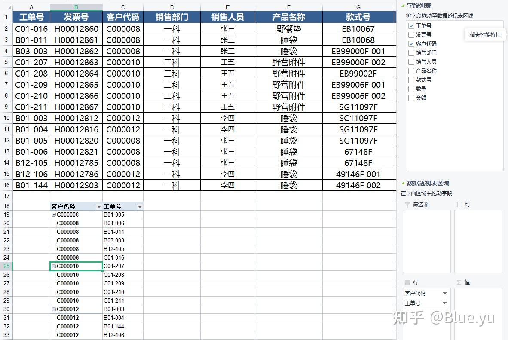
Task: Select cell H00012860
Action: click(x=76, y=29)
